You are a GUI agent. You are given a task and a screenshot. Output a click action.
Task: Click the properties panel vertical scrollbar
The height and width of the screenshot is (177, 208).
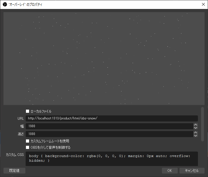(x=203, y=124)
